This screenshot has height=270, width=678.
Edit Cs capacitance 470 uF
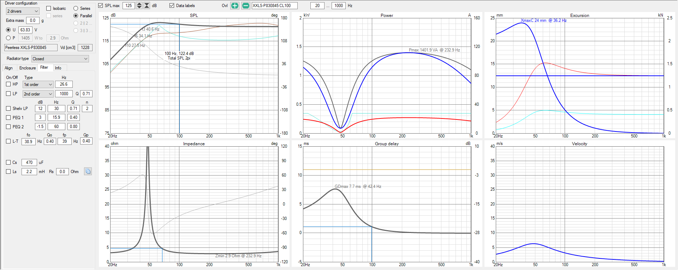[29, 162]
